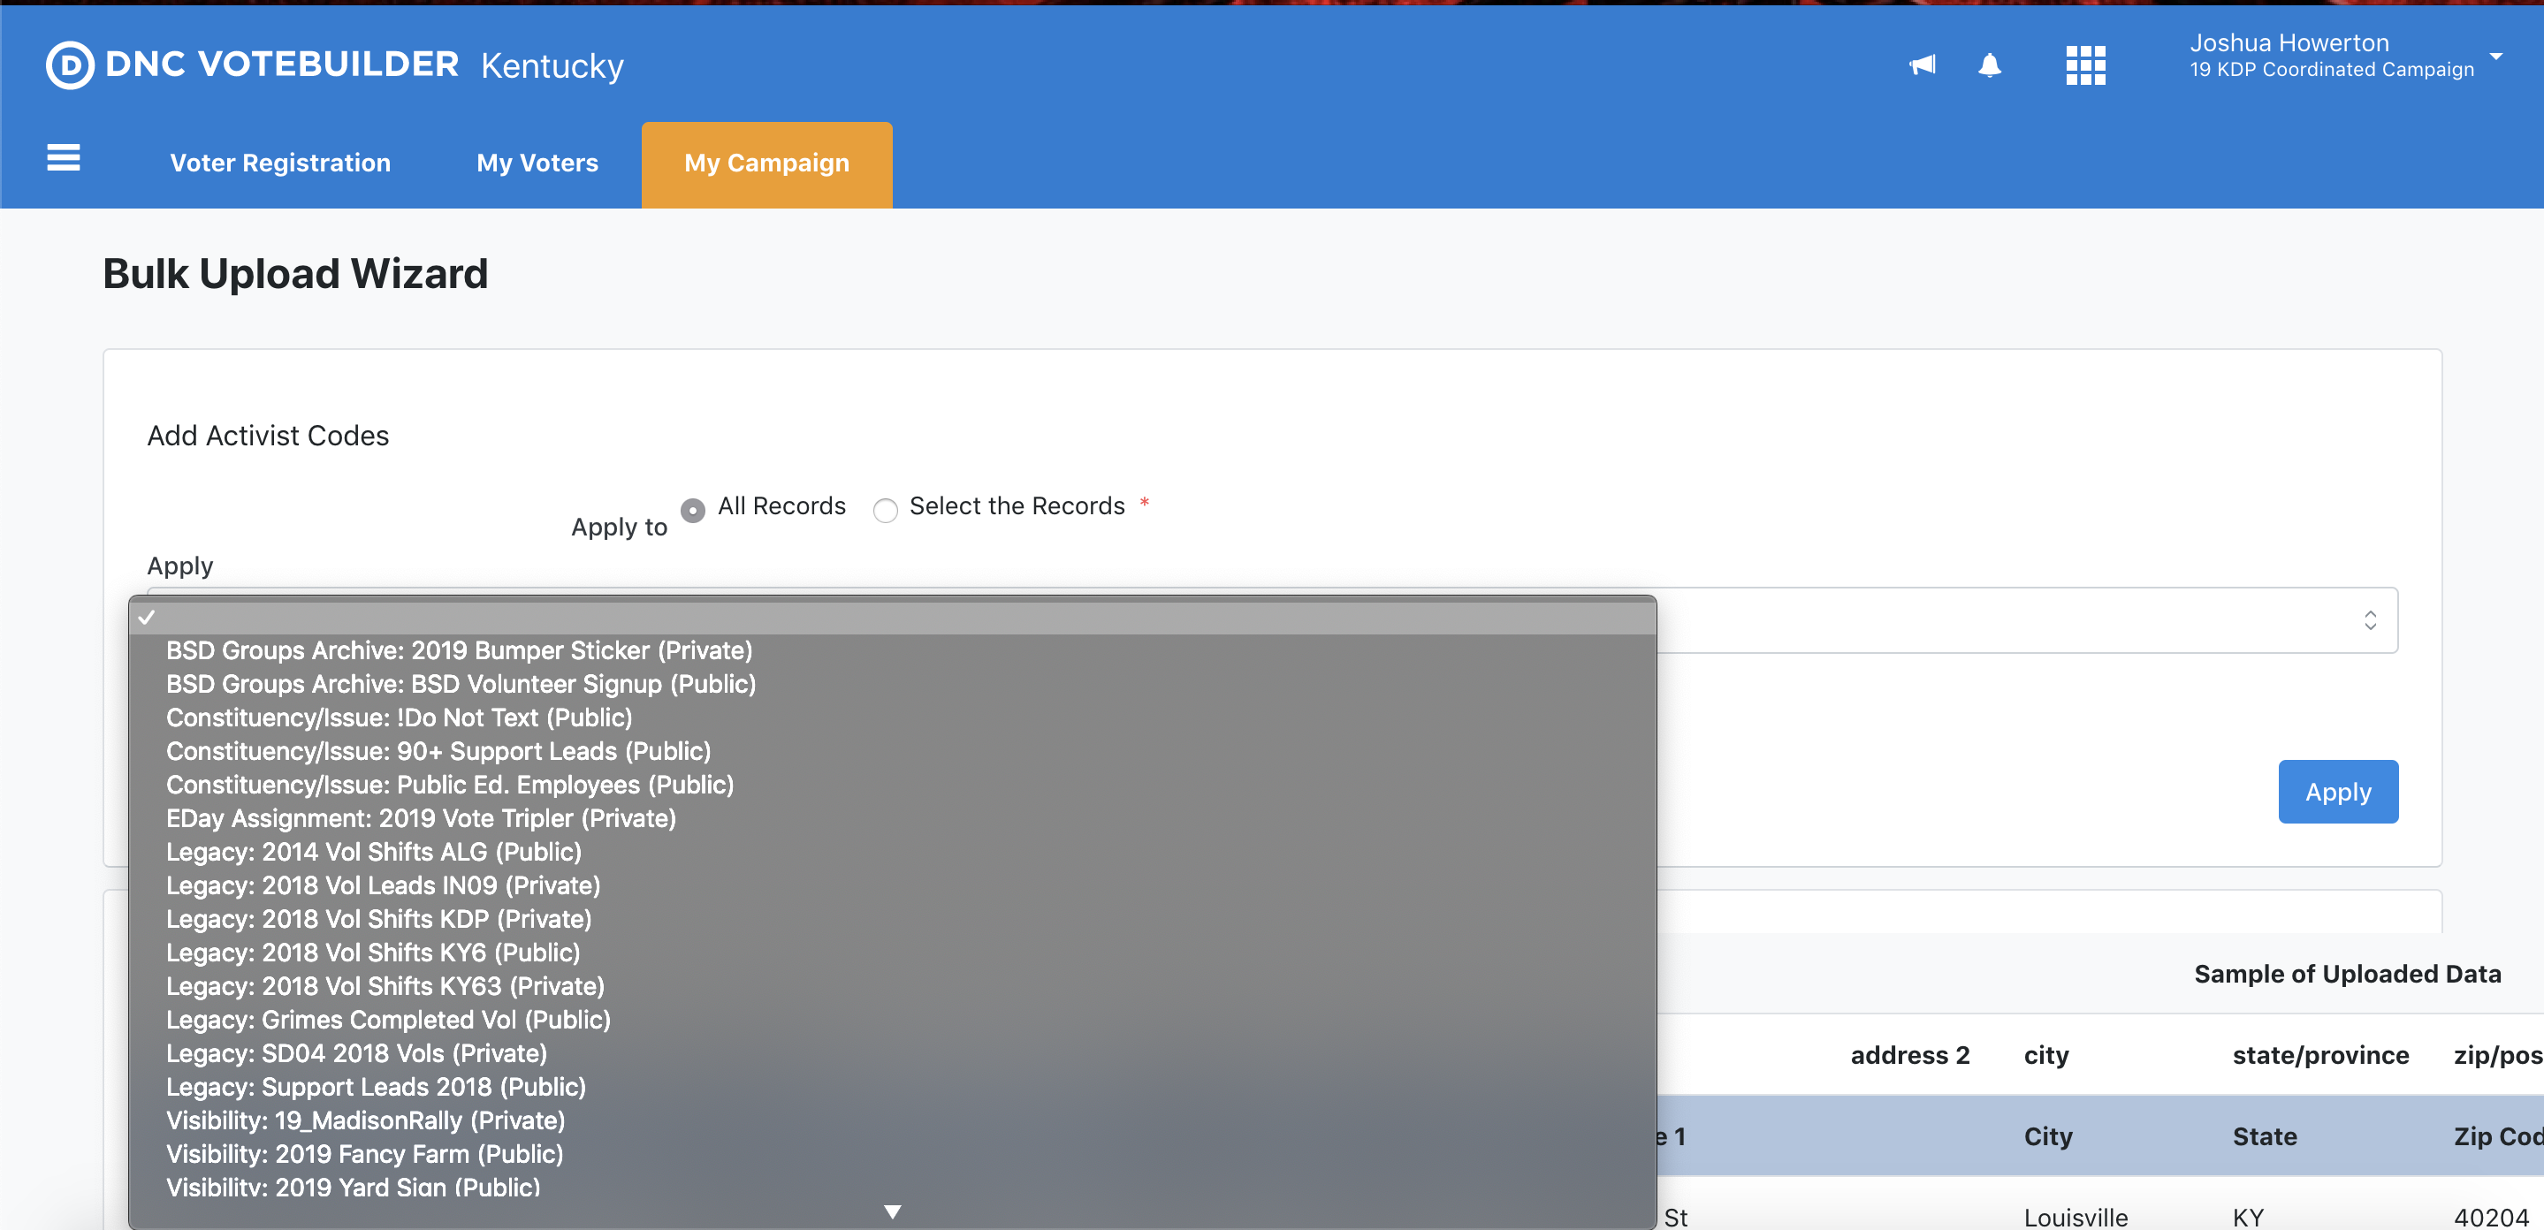Screen dimensions: 2544x1230
Task: Open the hamburger side menu
Action: tap(64, 158)
